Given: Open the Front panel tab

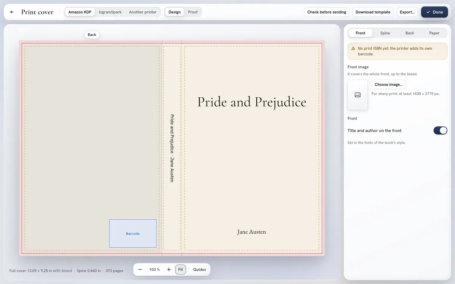Looking at the screenshot, I should [361, 33].
